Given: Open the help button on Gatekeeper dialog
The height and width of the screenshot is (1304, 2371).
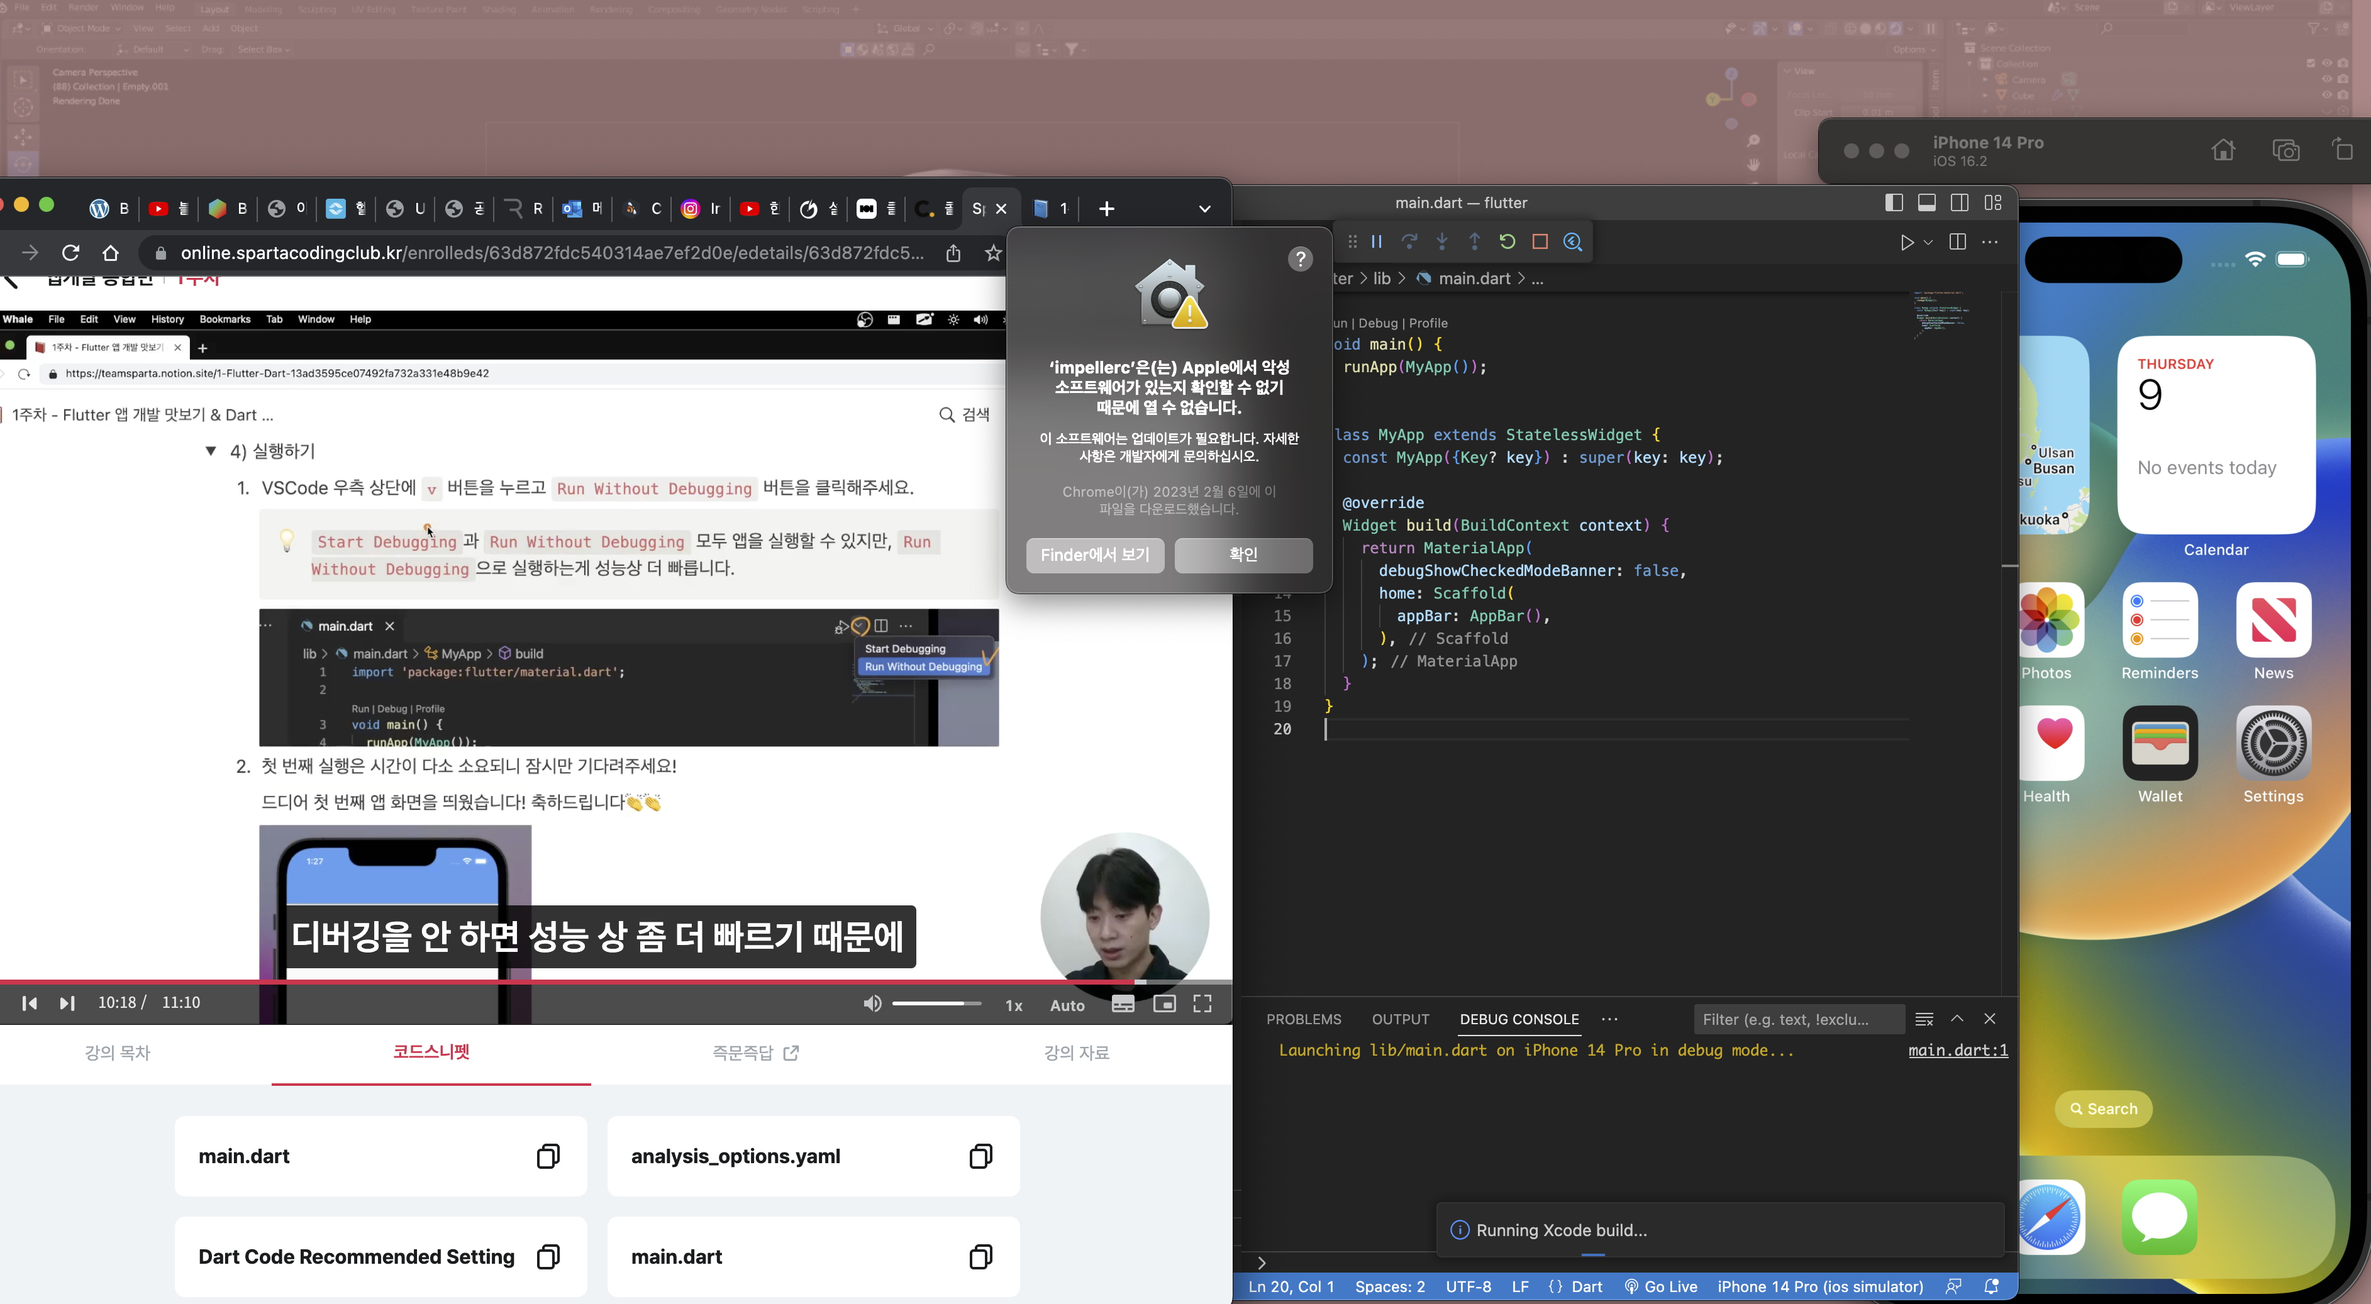Looking at the screenshot, I should (1299, 258).
